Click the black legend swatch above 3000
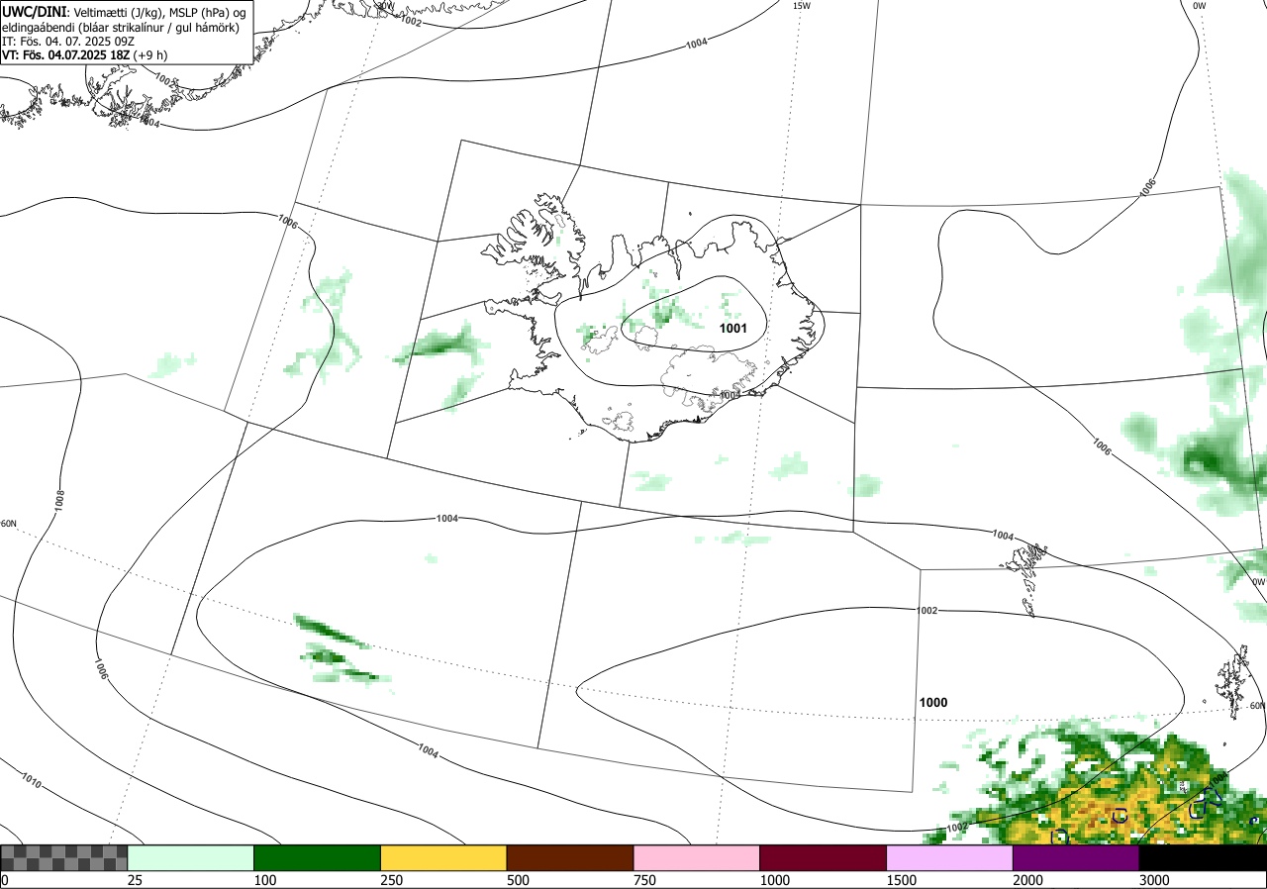The image size is (1267, 889). tap(1203, 857)
